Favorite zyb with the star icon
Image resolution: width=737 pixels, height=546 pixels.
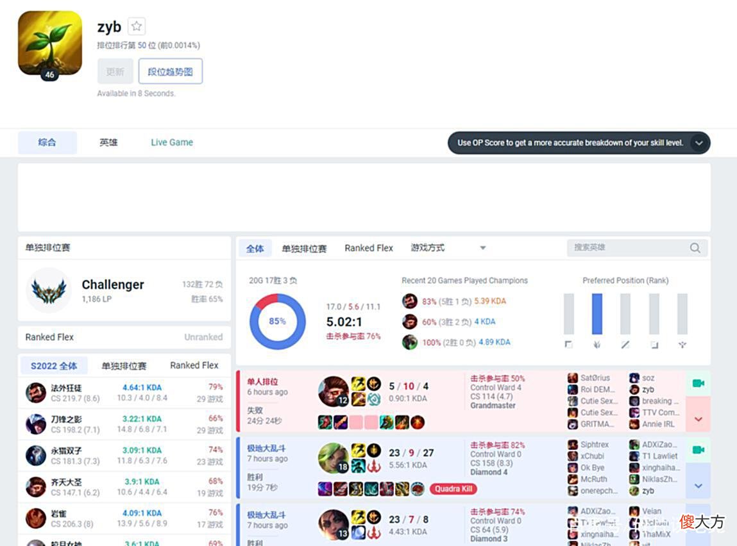pos(137,26)
